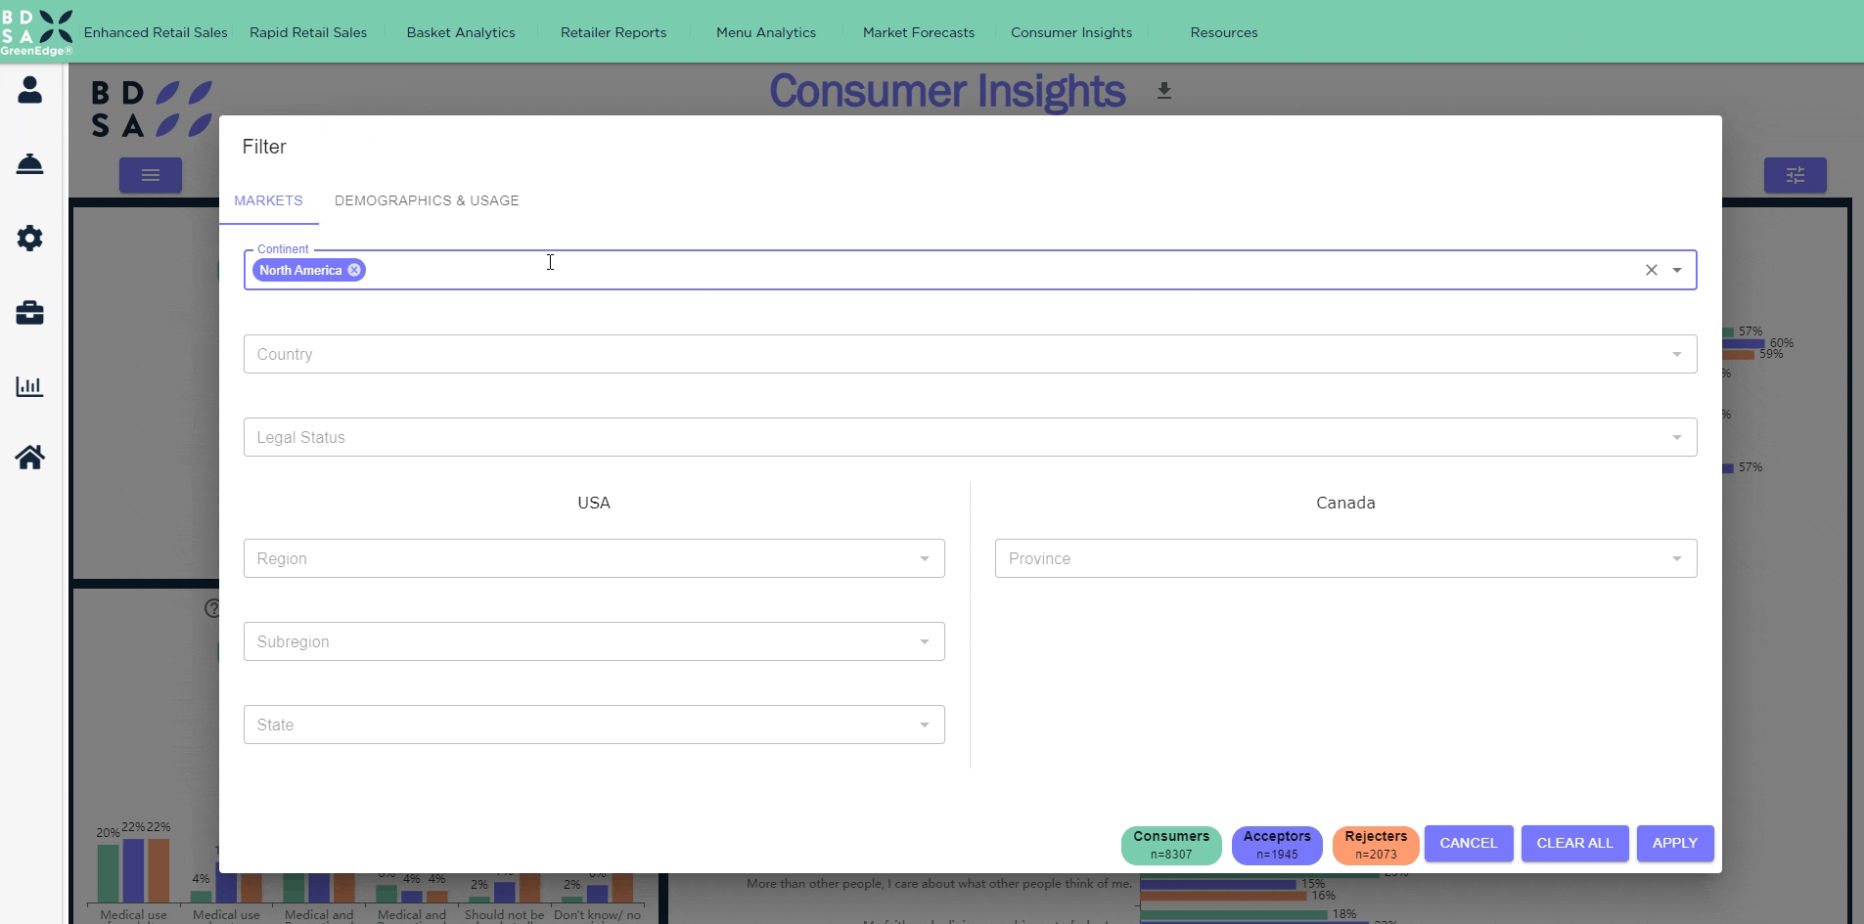Remove the North America chip
The width and height of the screenshot is (1864, 924).
354,271
